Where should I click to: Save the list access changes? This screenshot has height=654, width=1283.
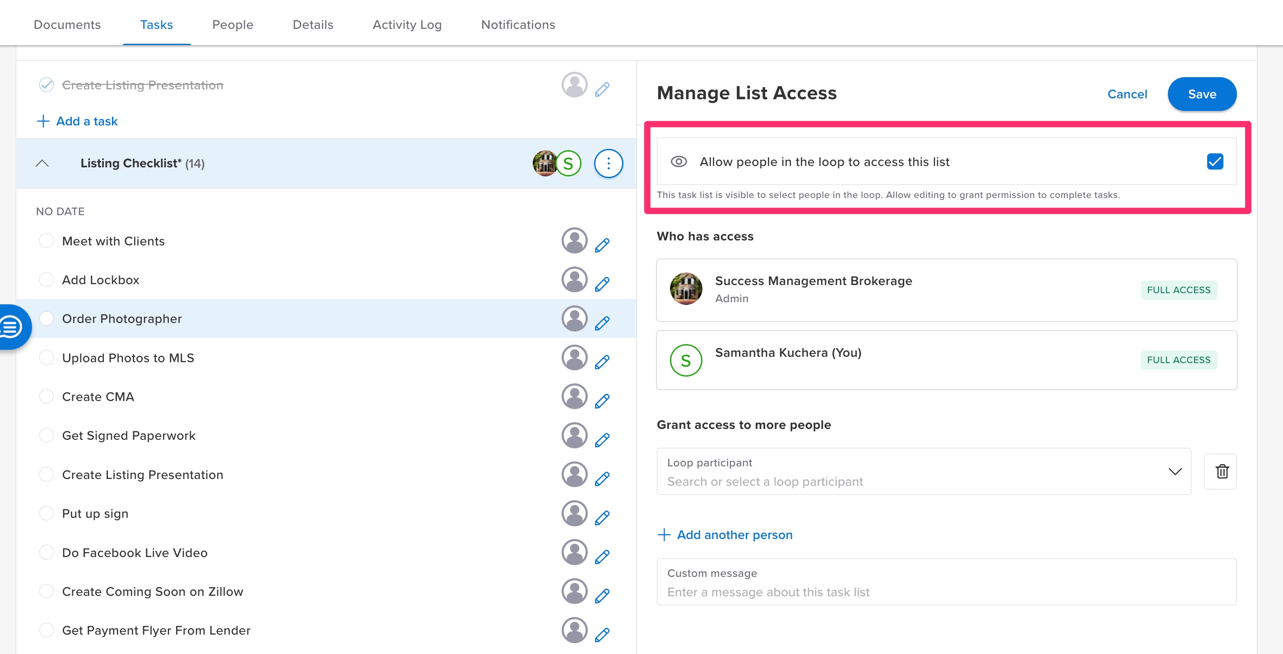[x=1202, y=93]
